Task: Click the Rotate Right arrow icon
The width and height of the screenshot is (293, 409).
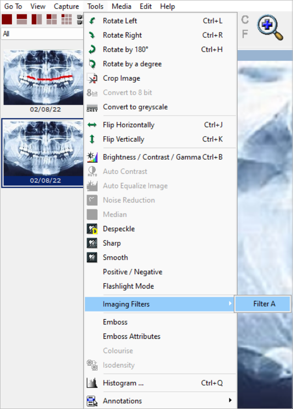Action: point(92,35)
